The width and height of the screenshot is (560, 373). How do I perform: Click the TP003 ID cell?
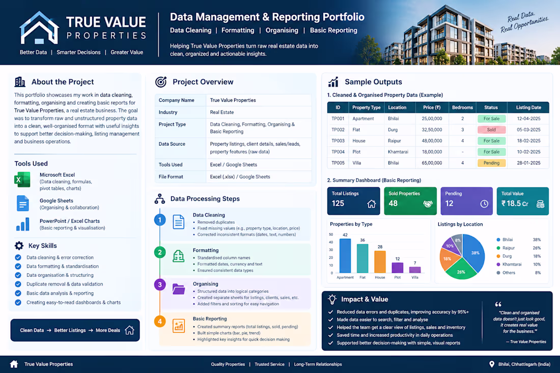coord(338,140)
